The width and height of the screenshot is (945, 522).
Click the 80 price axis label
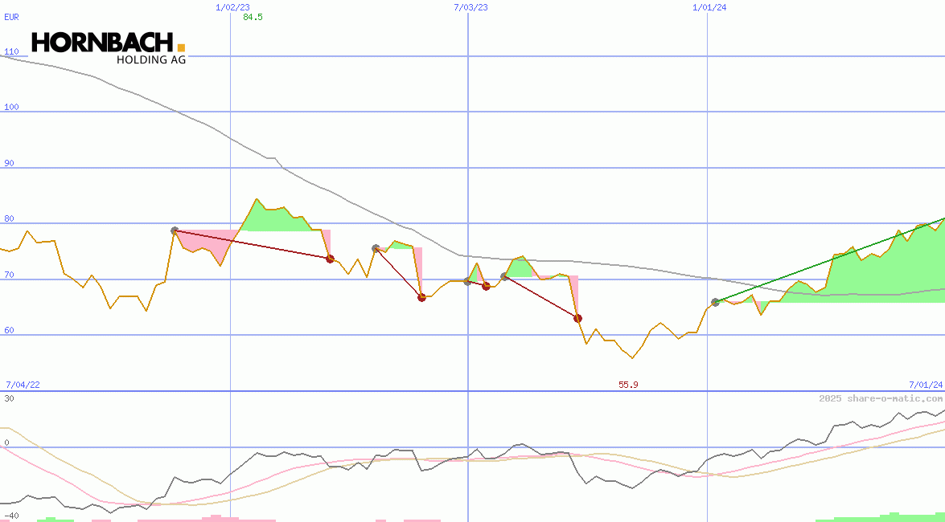pos(9,219)
